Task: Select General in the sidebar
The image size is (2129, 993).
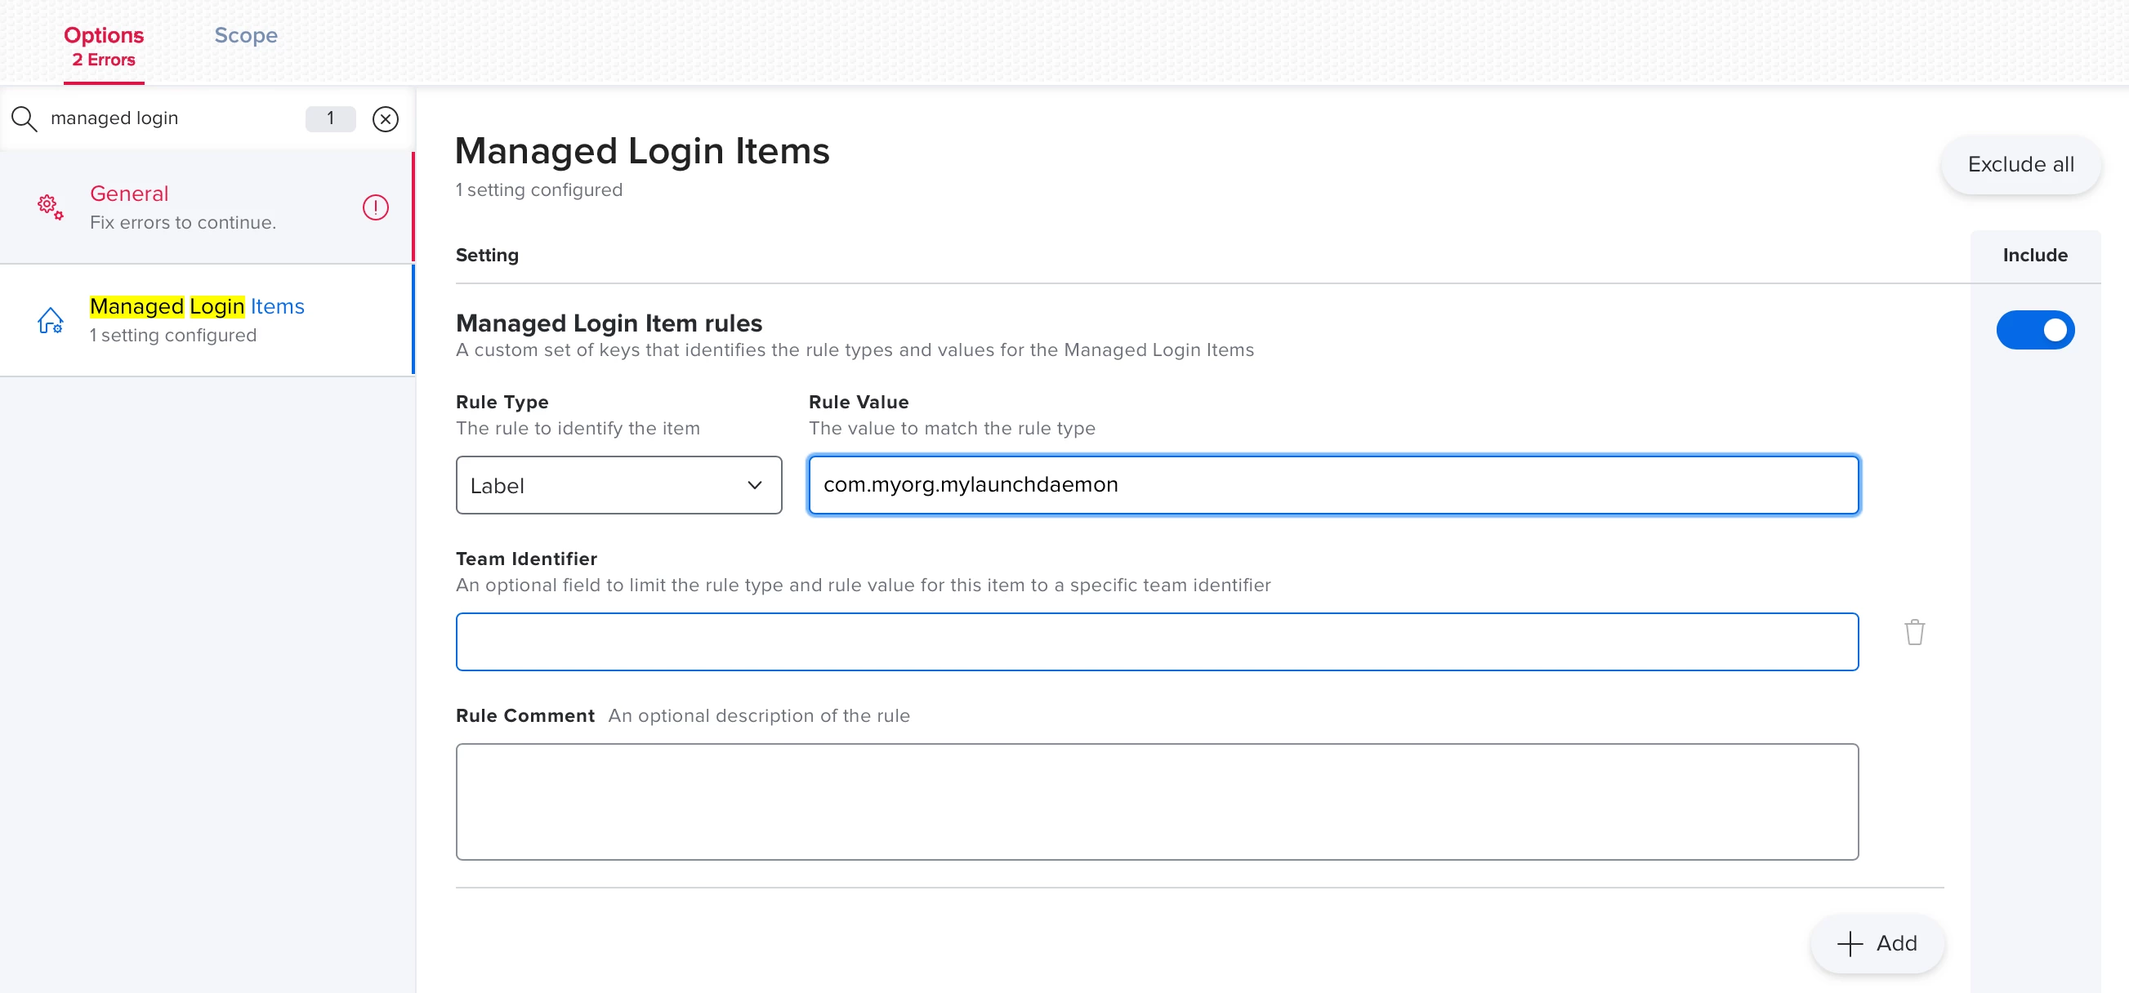Action: tap(207, 207)
